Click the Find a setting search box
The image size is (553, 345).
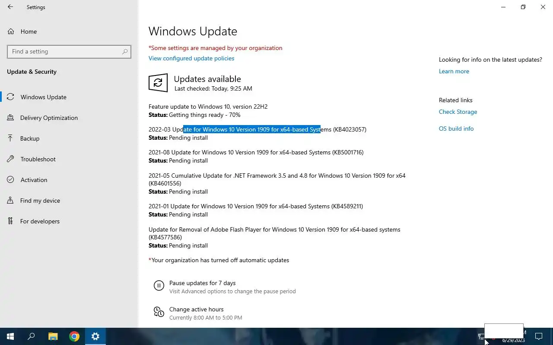pyautogui.click(x=69, y=51)
